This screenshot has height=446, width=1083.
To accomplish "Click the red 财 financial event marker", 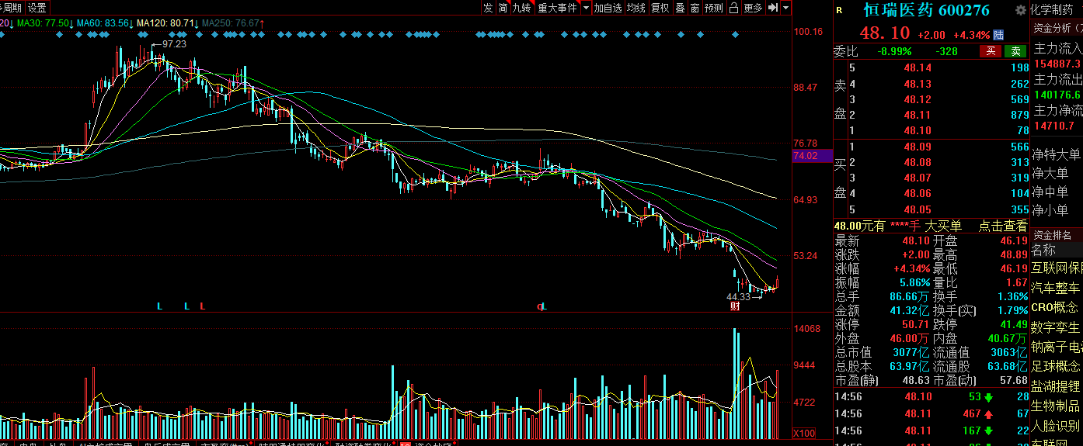I will click(x=734, y=307).
